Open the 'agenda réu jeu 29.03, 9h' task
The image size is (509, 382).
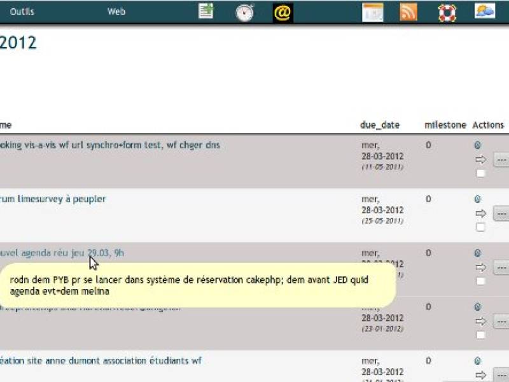coord(62,253)
